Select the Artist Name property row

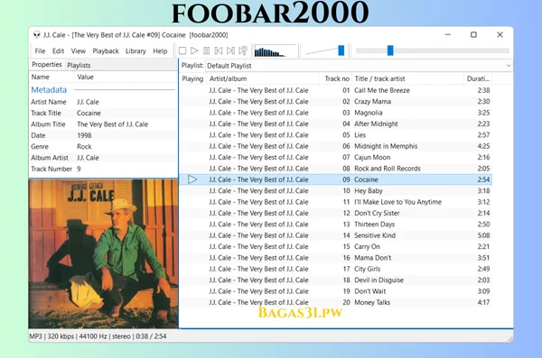pos(103,102)
